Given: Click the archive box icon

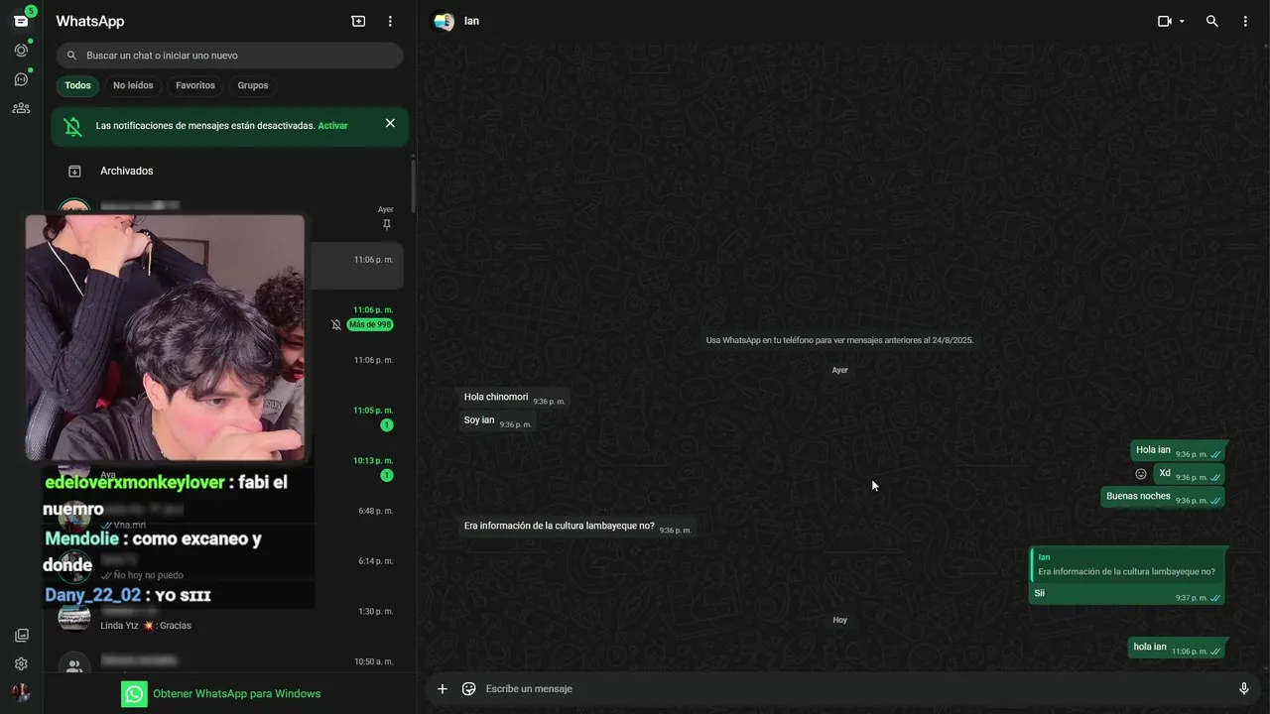Looking at the screenshot, I should tap(74, 171).
